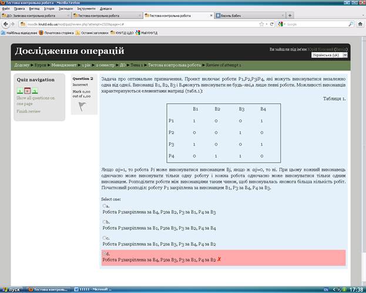Open the Початкова сторінка bookmark

click(56, 33)
